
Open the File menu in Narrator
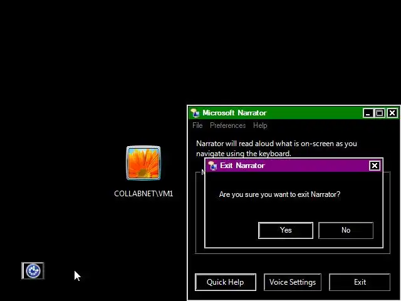(x=197, y=125)
